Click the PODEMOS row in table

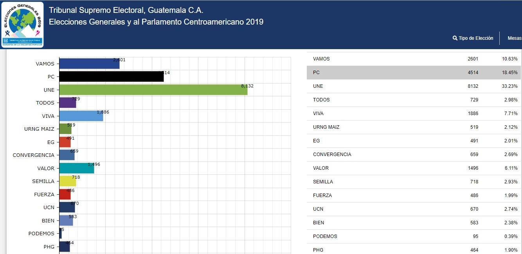pos(414,236)
